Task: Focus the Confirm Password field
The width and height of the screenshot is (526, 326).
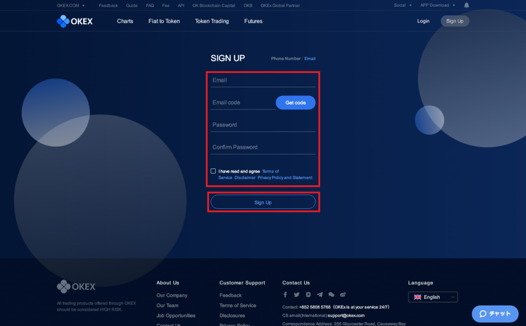Action: [x=263, y=147]
